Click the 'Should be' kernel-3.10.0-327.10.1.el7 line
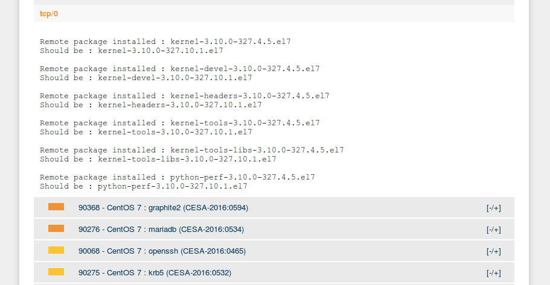The width and height of the screenshot is (550, 285). coord(132,51)
